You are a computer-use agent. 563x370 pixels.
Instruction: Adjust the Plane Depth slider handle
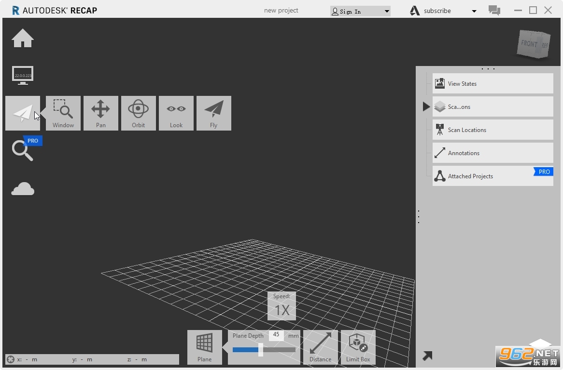click(x=261, y=350)
